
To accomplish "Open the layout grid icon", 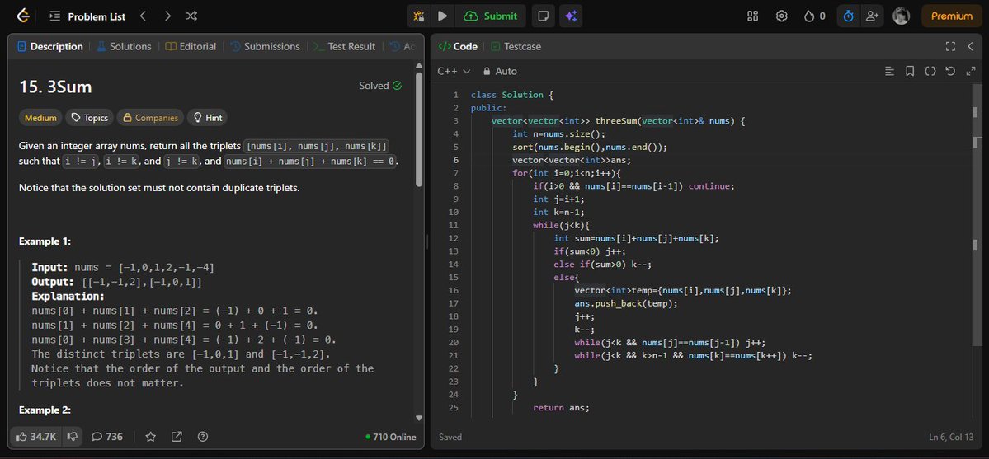I will click(x=752, y=16).
